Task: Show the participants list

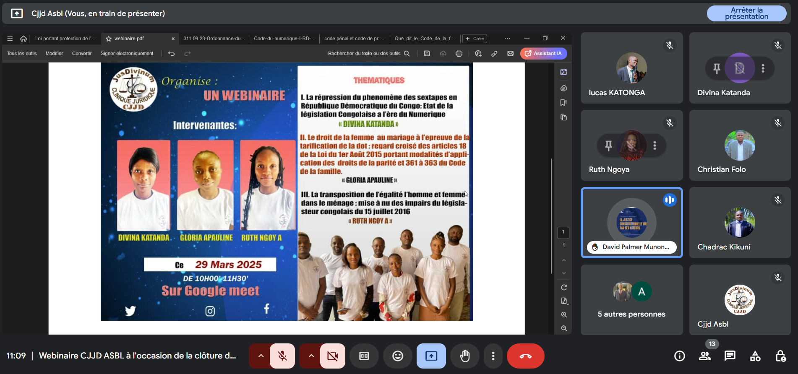Action: [705, 356]
